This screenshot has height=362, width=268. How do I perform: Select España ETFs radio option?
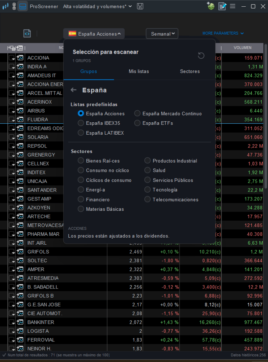pyautogui.click(x=137, y=123)
